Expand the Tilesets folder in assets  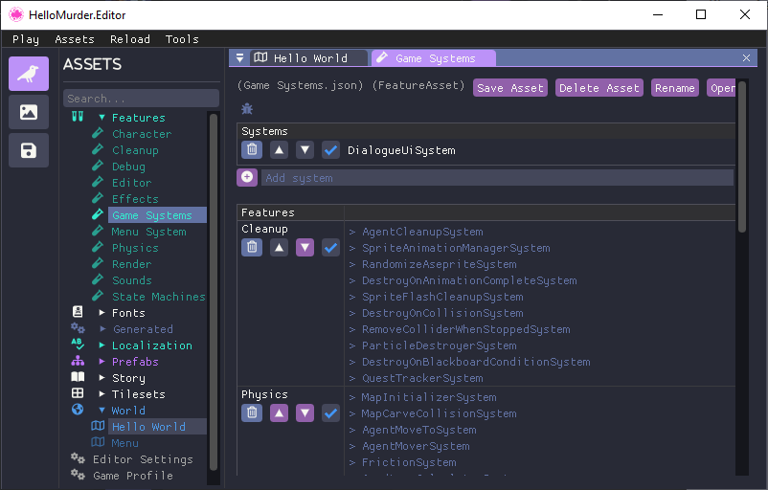point(102,394)
